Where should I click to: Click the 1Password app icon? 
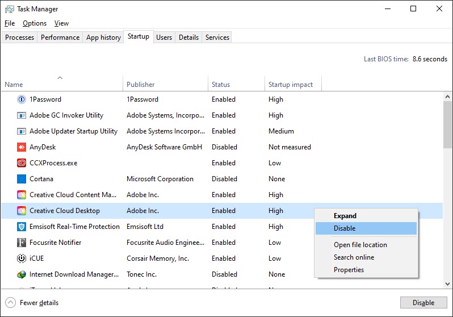click(22, 99)
